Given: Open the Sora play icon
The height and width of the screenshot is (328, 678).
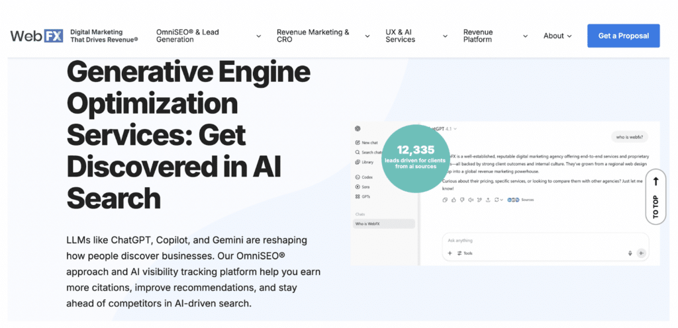Looking at the screenshot, I should (x=357, y=187).
